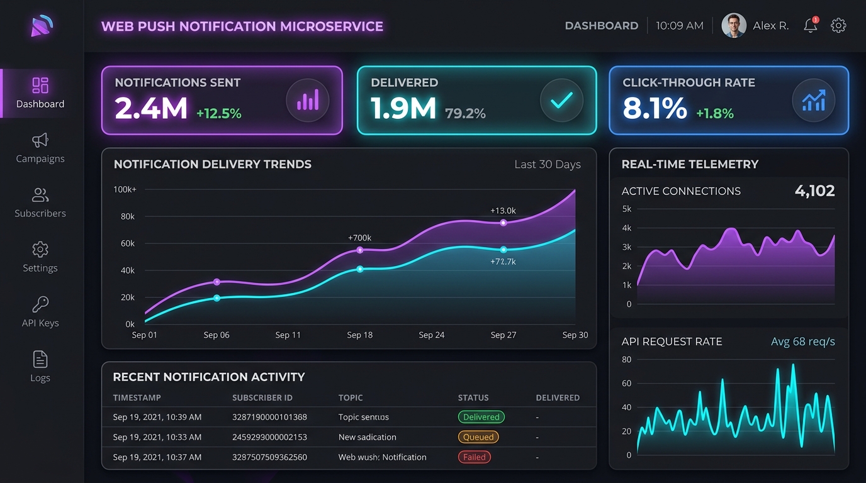Select subscriber ID 3287507509362560

coord(269,457)
